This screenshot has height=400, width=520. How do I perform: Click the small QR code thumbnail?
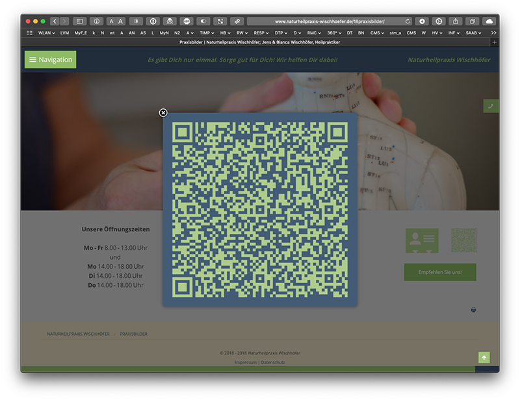463,240
